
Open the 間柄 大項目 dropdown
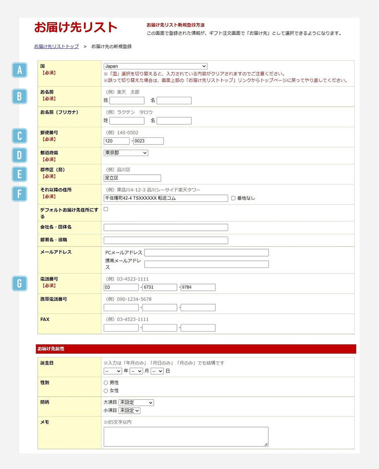point(136,402)
